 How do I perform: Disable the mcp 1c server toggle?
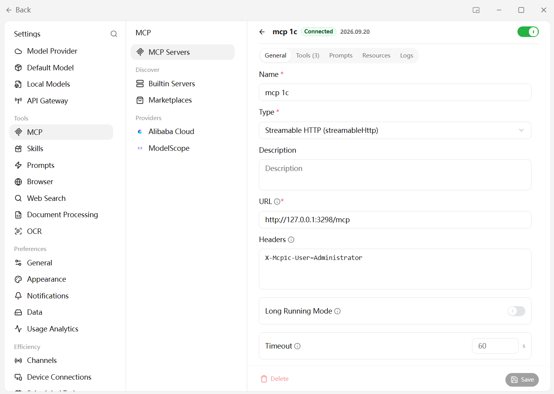[528, 32]
